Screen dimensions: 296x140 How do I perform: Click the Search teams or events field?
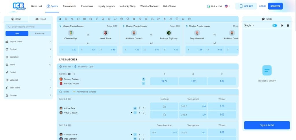[x=28, y=27]
